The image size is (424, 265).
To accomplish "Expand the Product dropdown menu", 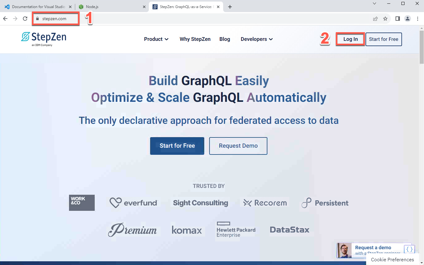I will pyautogui.click(x=156, y=39).
